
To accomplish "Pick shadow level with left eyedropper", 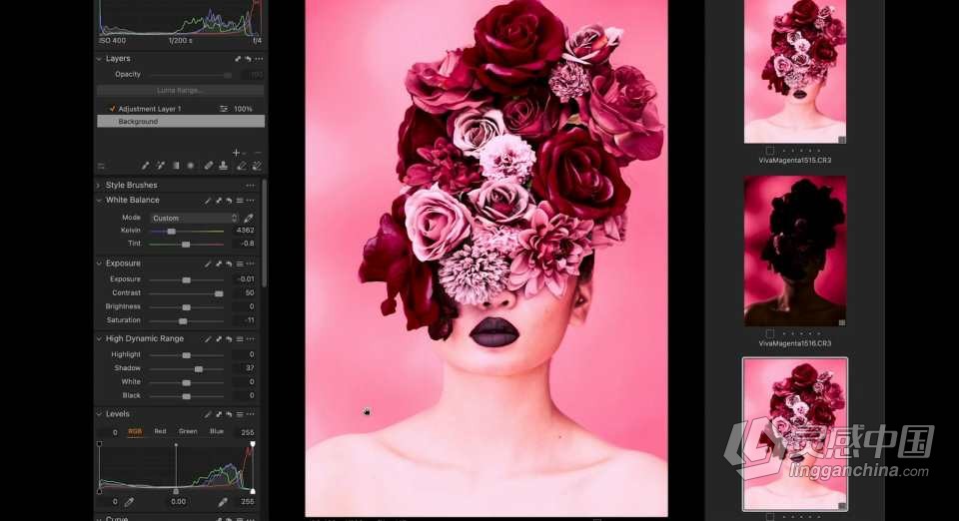I will [x=129, y=502].
